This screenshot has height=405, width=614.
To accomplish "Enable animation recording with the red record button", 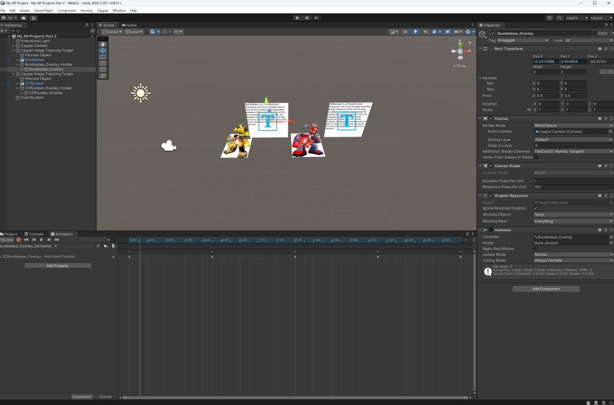I will [x=19, y=240].
